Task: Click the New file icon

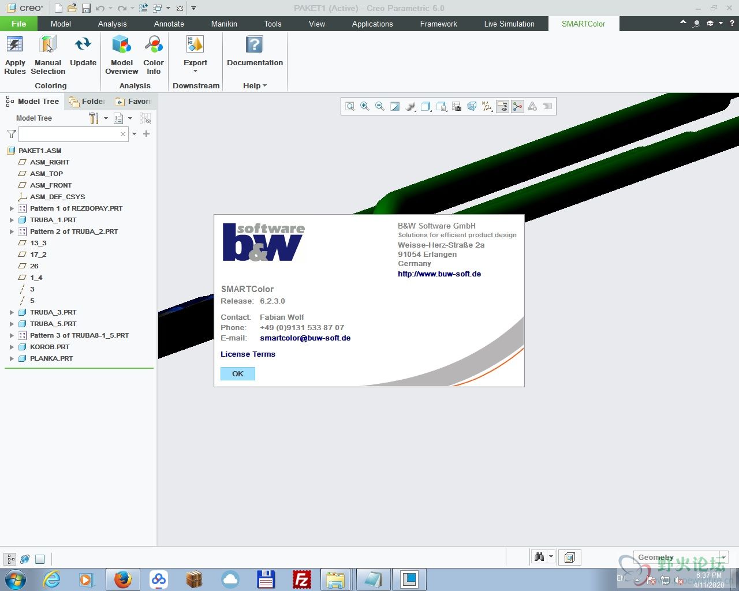Action: [x=58, y=8]
